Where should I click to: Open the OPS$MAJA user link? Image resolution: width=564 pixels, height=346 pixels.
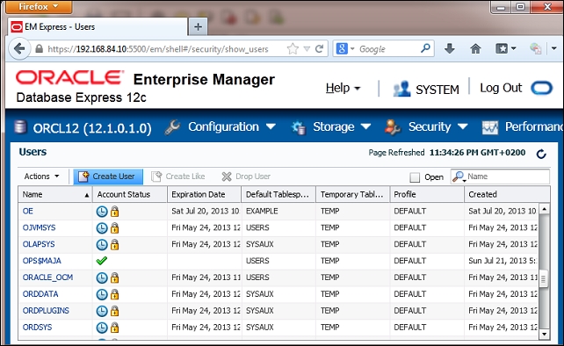41,261
